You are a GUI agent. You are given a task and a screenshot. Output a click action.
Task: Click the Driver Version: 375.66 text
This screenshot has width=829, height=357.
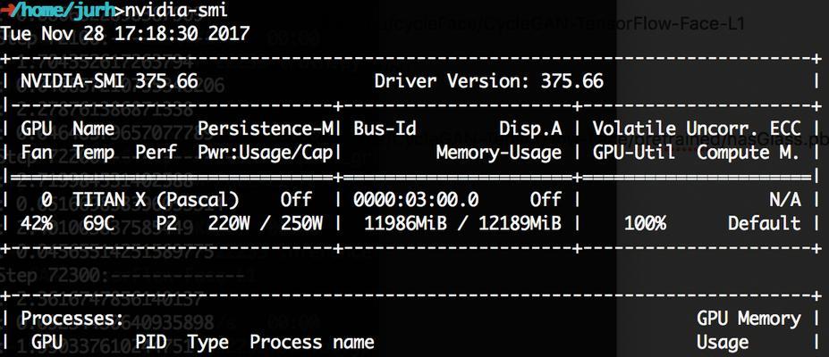[x=489, y=81]
